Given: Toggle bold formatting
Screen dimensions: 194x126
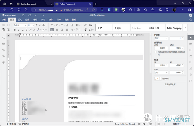Looking at the screenshot, I should (x=15, y=30).
